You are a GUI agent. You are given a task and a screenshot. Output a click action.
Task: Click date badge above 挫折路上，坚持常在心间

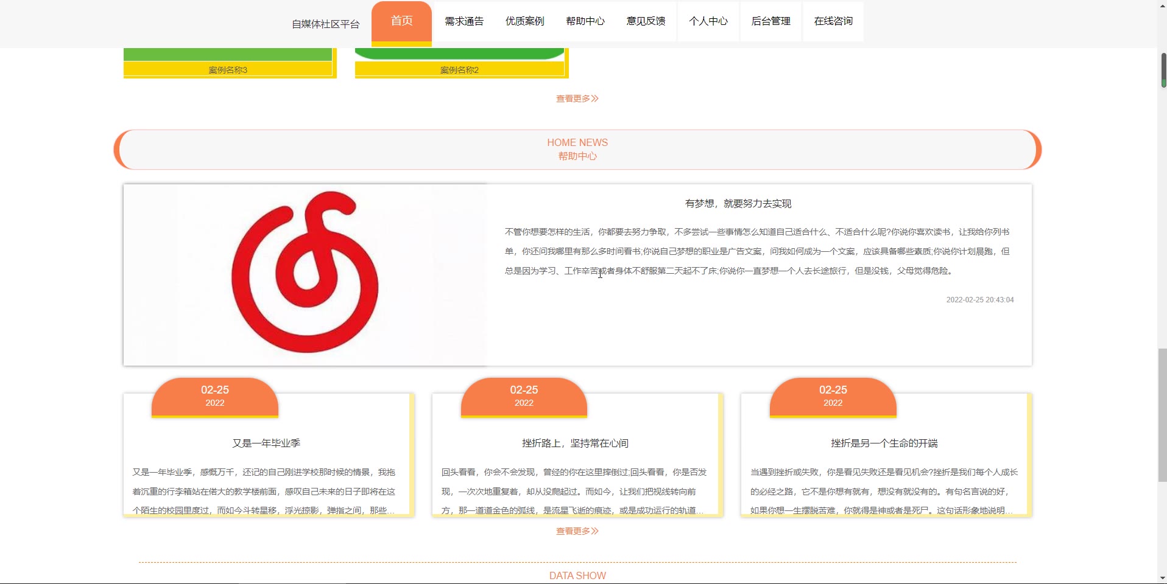pyautogui.click(x=524, y=397)
